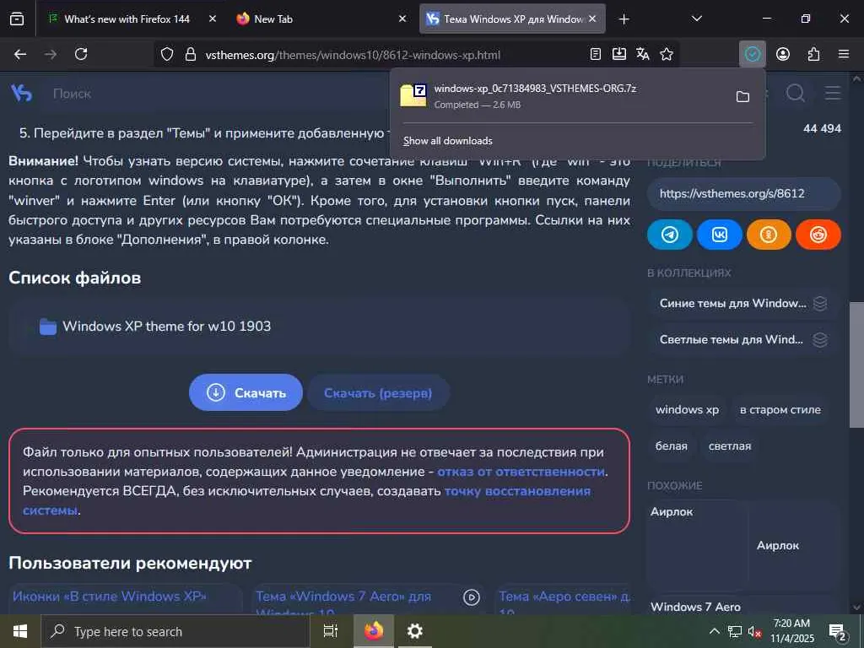Select the windows xp tag
Screen dimensions: 864x648
pos(687,409)
